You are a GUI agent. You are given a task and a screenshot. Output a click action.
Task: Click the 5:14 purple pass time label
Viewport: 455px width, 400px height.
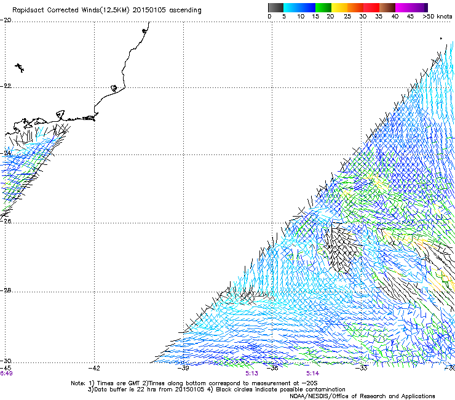(312, 374)
